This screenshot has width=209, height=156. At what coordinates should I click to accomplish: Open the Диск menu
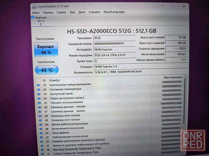click(82, 12)
